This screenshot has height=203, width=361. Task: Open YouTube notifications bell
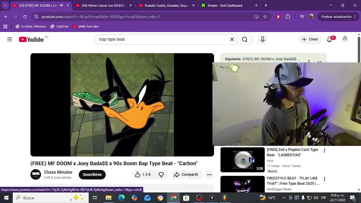(329, 39)
